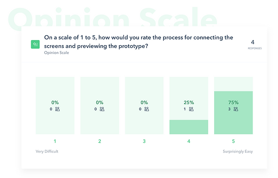Click the Very Difficult scale label
This screenshot has width=278, height=178.
click(47, 151)
